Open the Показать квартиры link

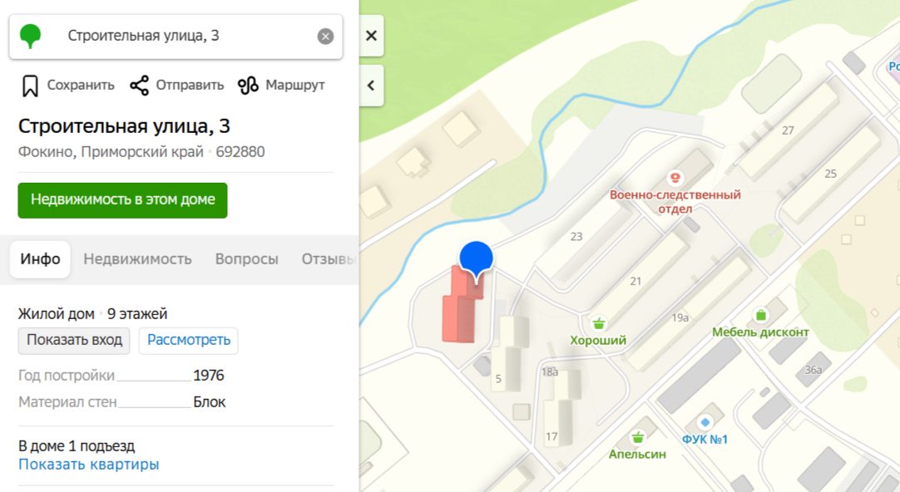coord(89,465)
